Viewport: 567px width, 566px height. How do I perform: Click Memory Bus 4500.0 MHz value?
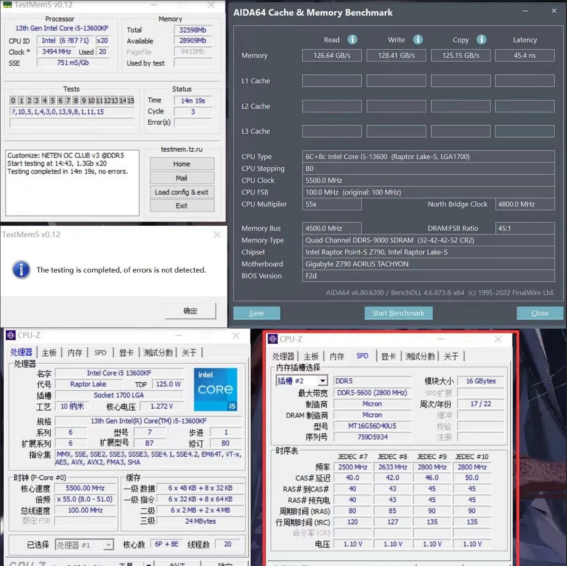(332, 228)
